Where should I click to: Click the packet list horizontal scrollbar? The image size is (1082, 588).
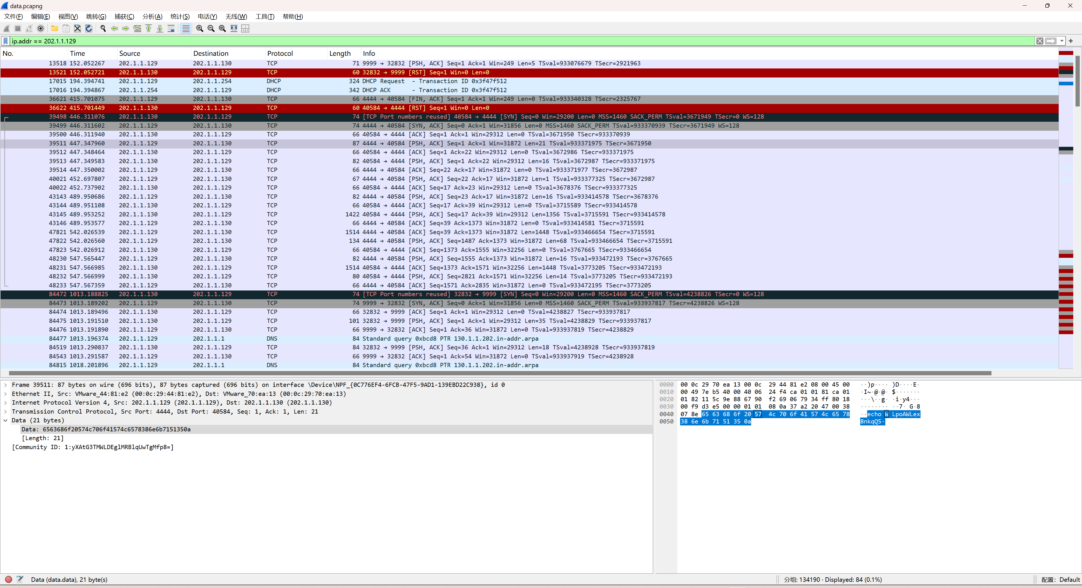[500, 373]
